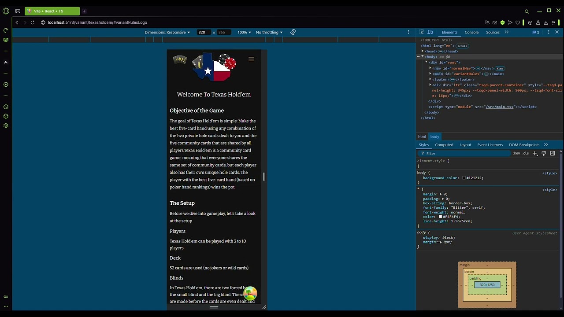Open the Event Listeners tab
564x317 pixels.
490,145
